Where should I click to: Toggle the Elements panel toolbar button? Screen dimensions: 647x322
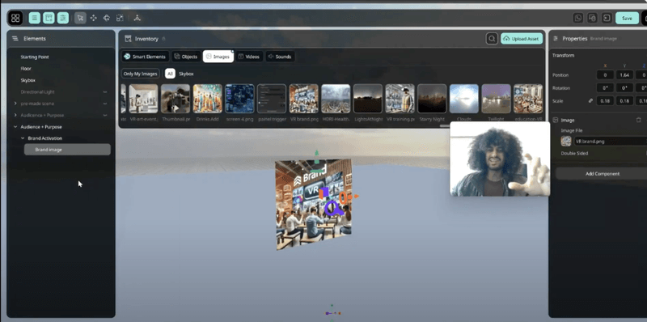[x=35, y=18]
